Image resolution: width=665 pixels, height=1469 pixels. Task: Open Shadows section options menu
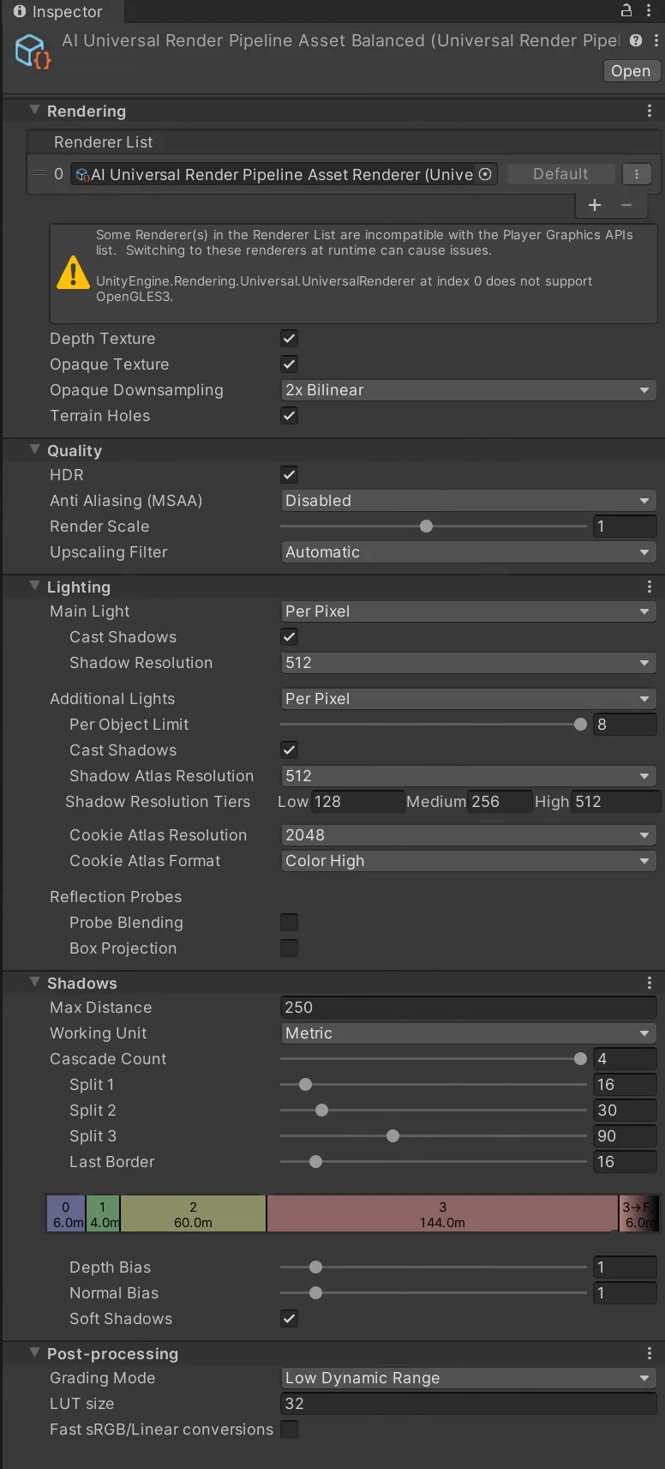[x=649, y=984]
